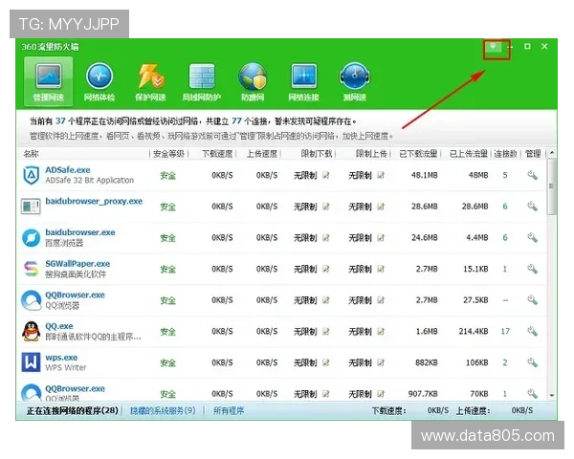Show 所有程序 list
Screen dimensions: 574x459
(229, 410)
